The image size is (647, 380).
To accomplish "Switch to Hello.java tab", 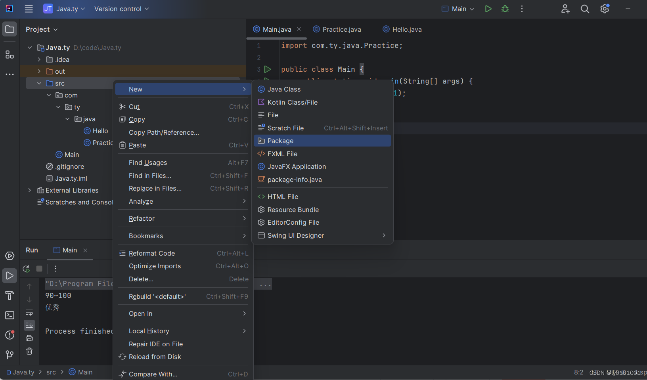I will click(402, 29).
